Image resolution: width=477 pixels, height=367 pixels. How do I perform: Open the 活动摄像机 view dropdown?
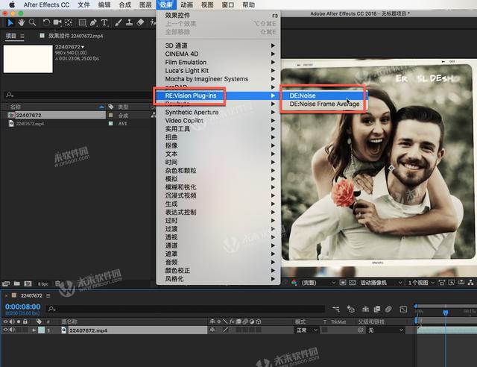[x=380, y=283]
